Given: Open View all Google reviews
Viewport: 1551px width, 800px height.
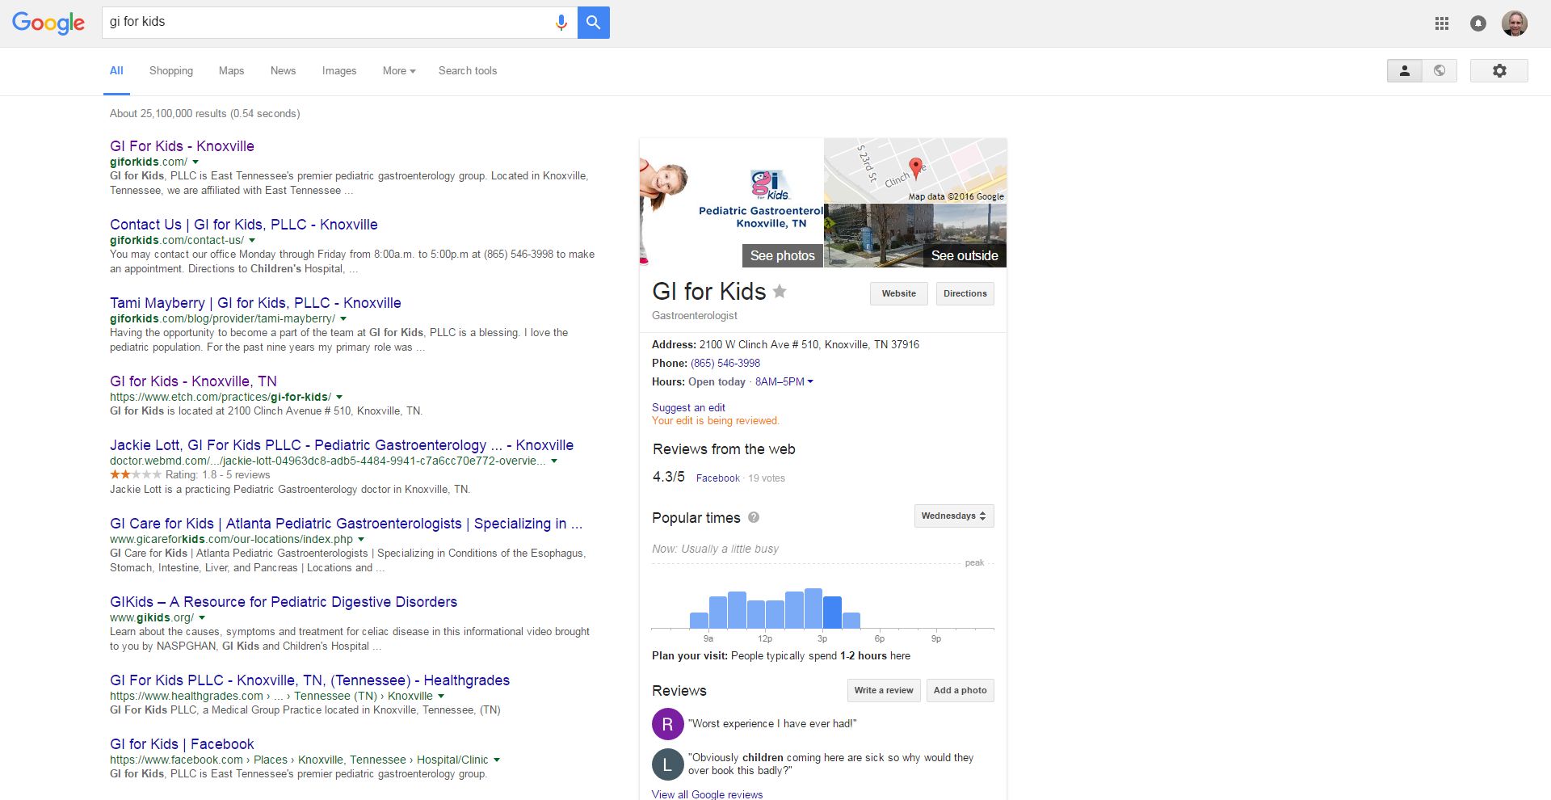Looking at the screenshot, I should pyautogui.click(x=707, y=794).
